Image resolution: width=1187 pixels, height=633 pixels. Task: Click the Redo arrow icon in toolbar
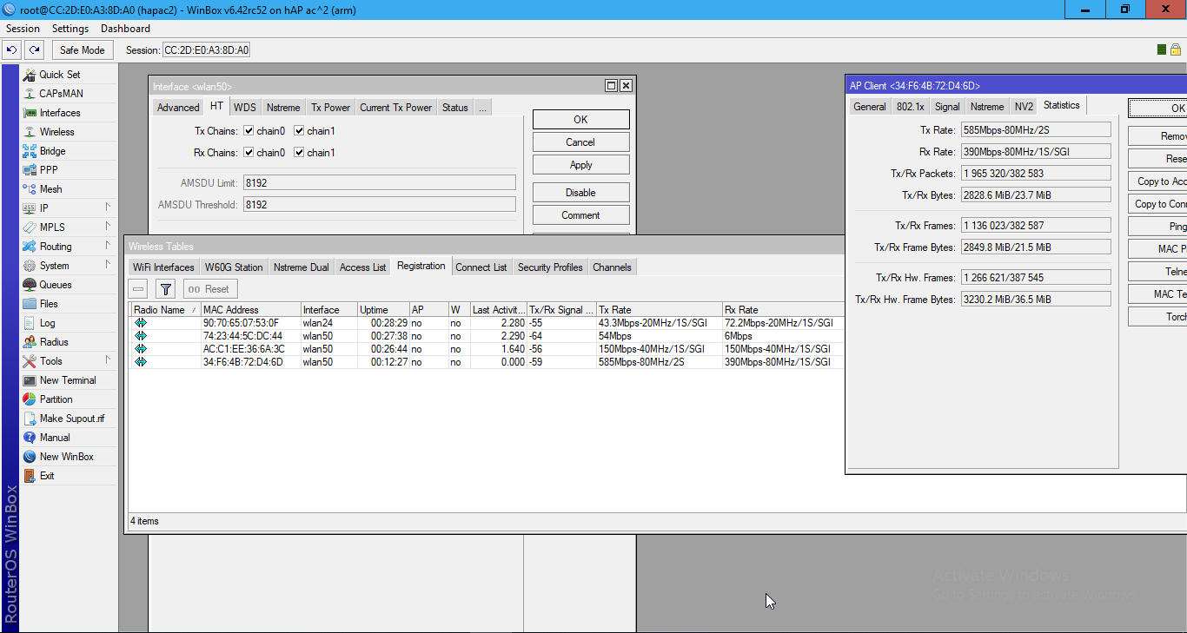tap(34, 49)
